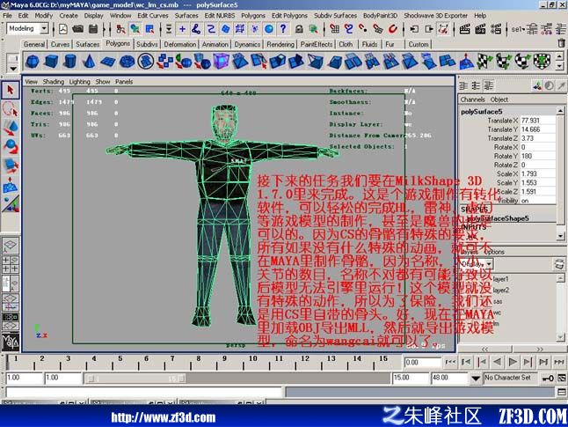The image size is (568, 427).
Task: Select polySurfaceShape5 under SHAPES
Action: click(499, 218)
